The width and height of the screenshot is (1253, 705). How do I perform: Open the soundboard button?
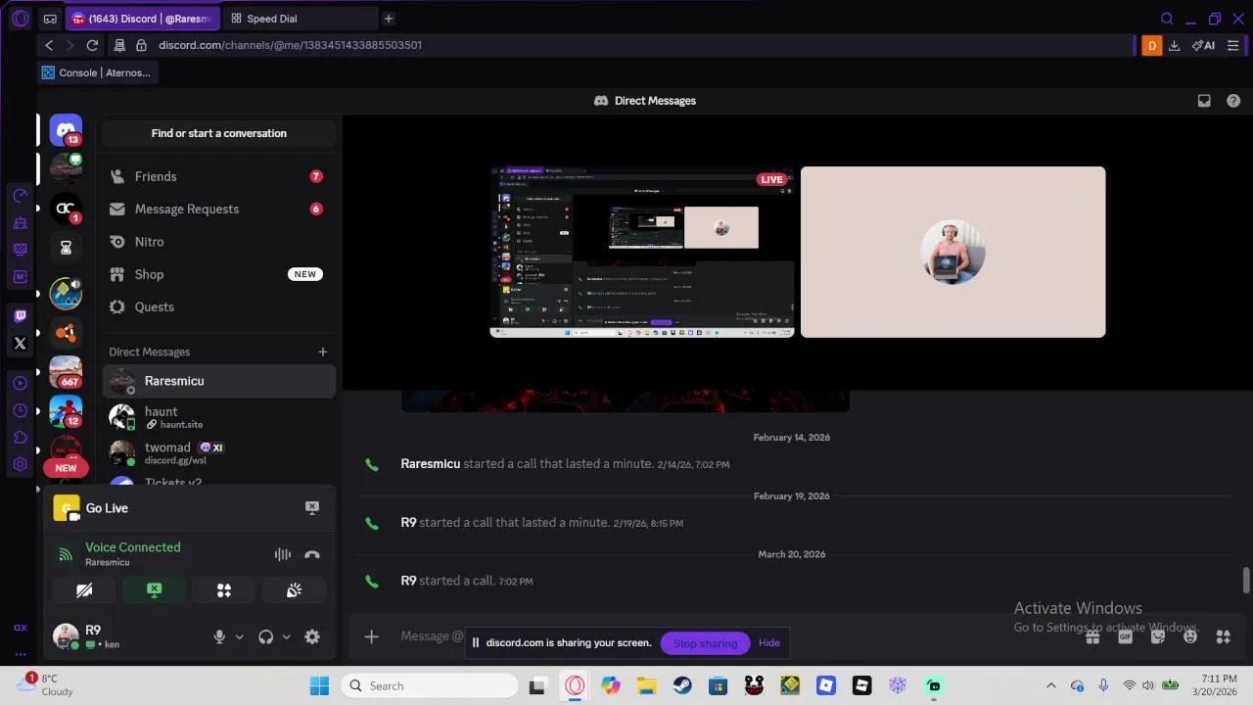294,589
